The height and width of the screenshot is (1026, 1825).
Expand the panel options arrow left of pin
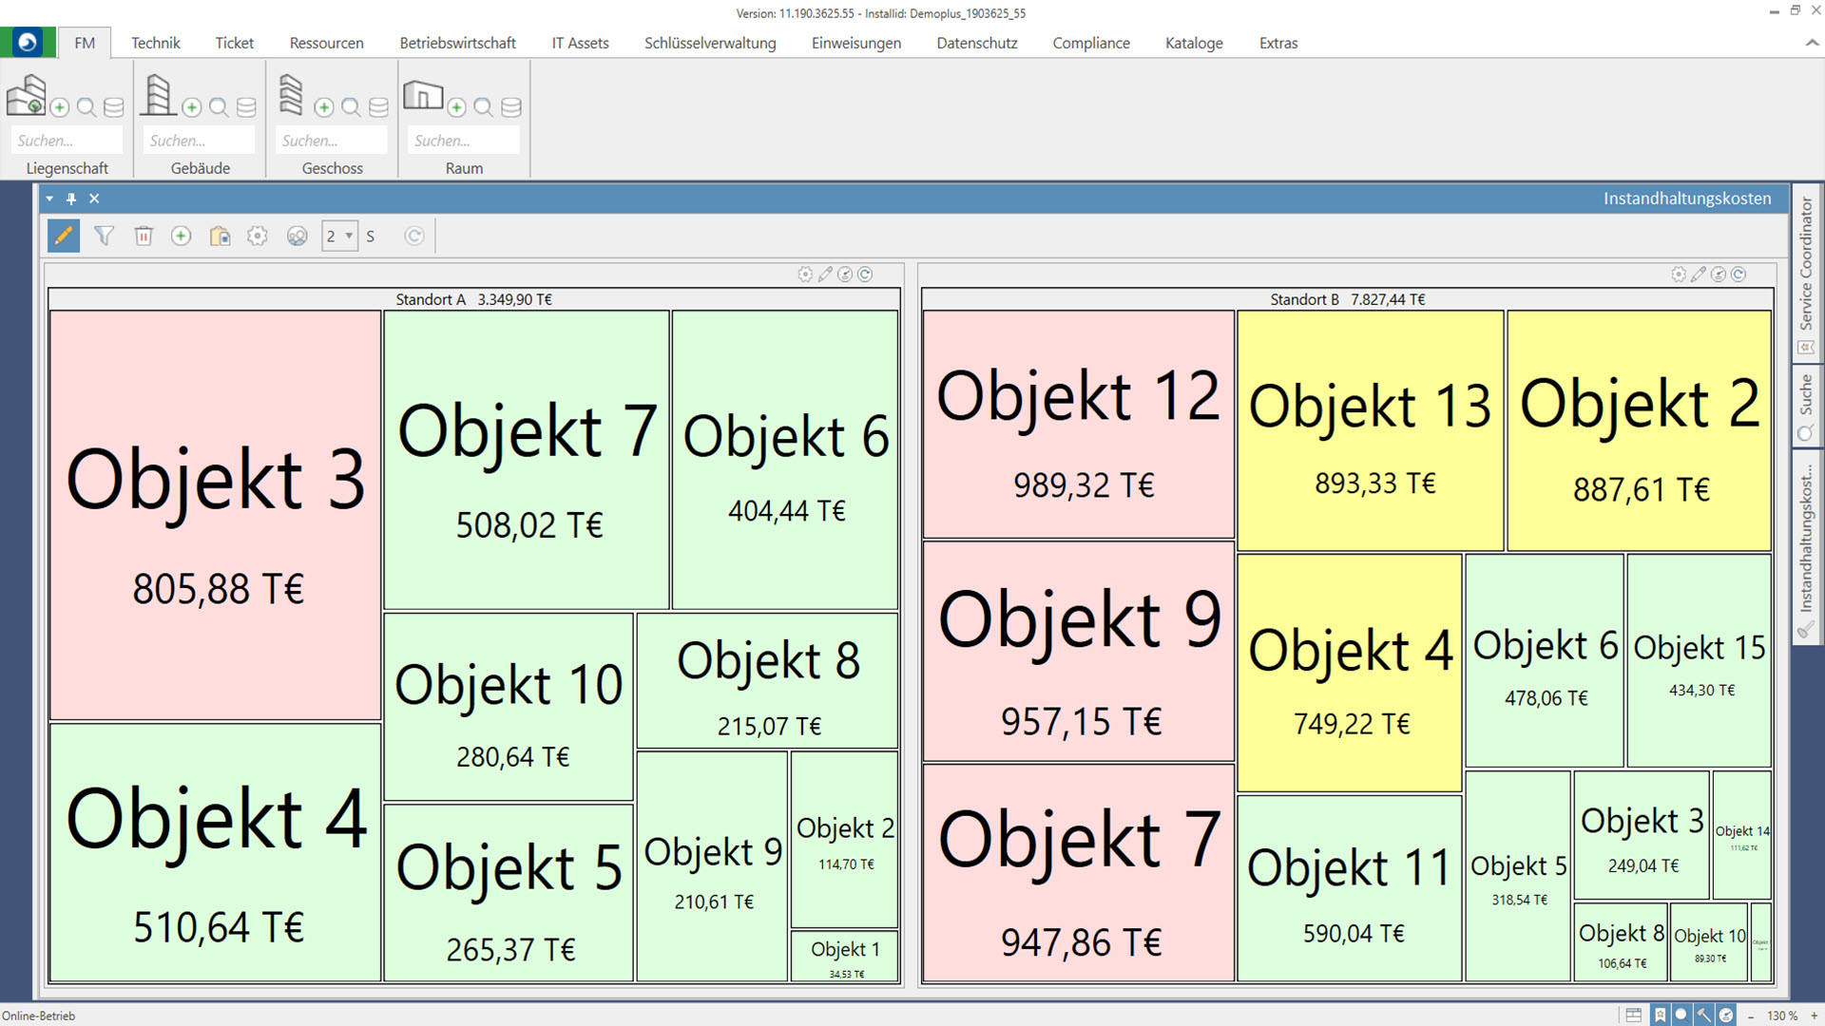[49, 199]
